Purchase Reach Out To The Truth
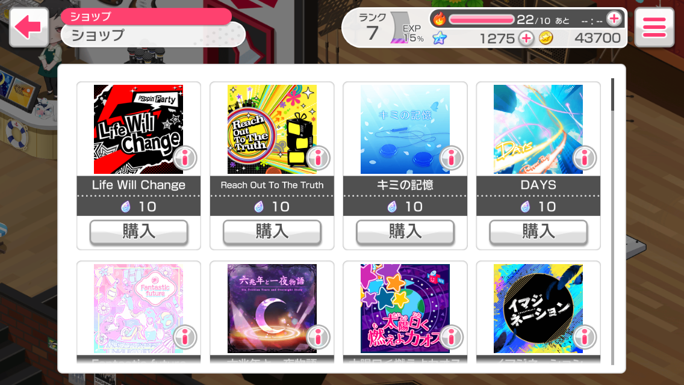Viewport: 684px width, 385px height. [x=272, y=232]
